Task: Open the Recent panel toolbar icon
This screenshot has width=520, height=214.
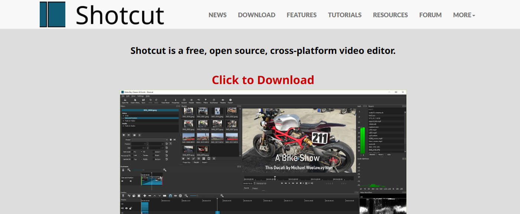Action: tap(184, 101)
